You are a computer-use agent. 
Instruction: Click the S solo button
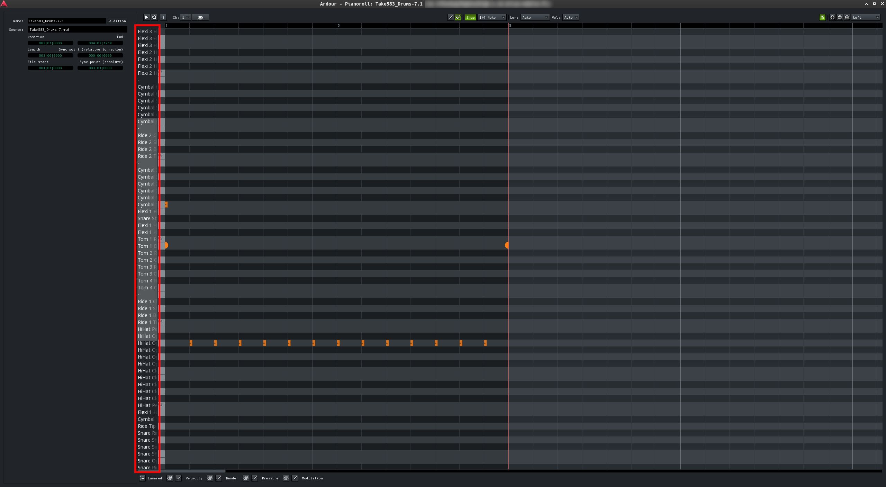(163, 17)
